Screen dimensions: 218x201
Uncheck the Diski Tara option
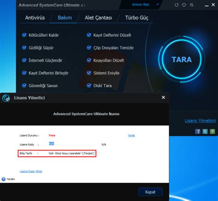click(x=89, y=86)
